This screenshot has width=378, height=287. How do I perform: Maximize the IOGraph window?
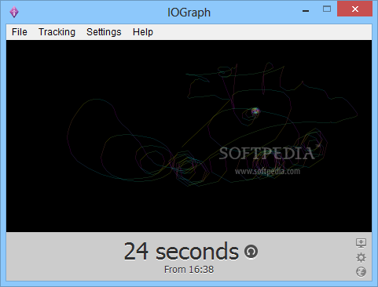click(327, 9)
